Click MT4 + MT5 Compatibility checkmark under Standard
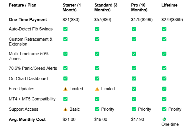The height and width of the screenshot is (132, 192). (x=97, y=99)
